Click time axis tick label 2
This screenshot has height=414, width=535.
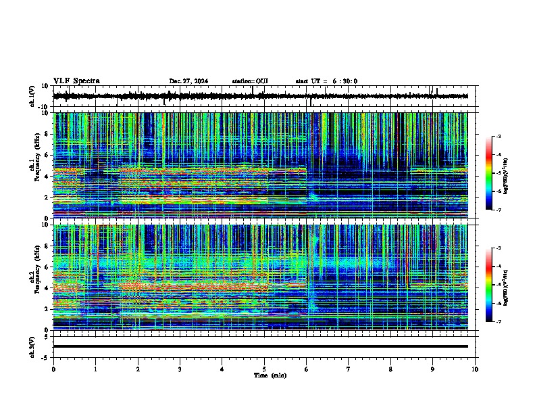pos(138,369)
